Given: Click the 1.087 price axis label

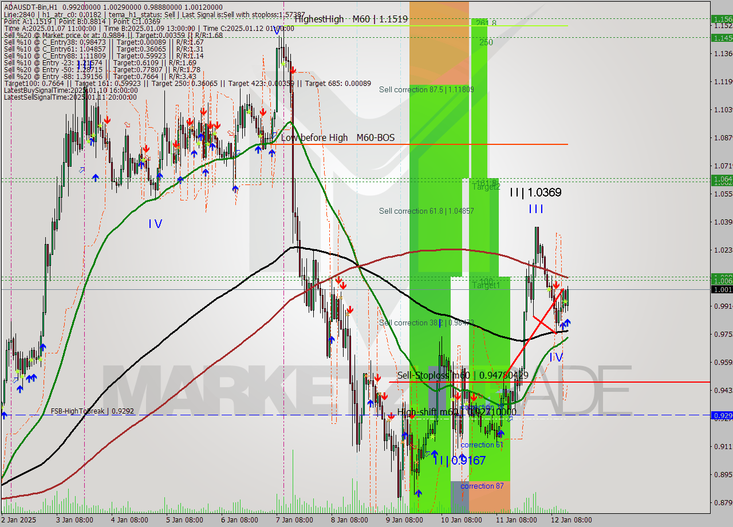Looking at the screenshot, I should point(722,137).
